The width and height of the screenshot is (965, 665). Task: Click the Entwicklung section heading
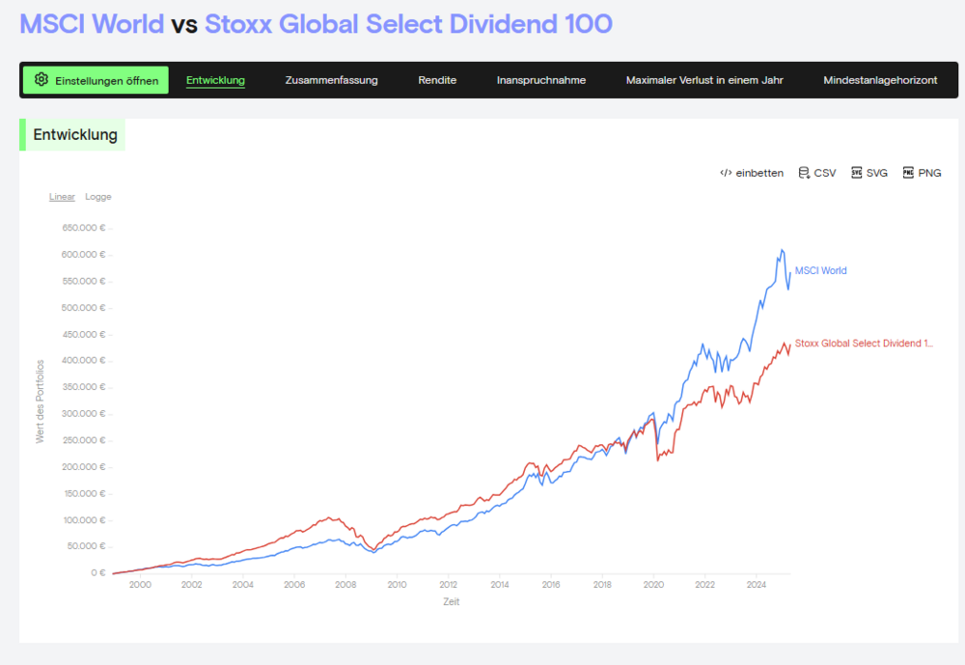(x=75, y=135)
